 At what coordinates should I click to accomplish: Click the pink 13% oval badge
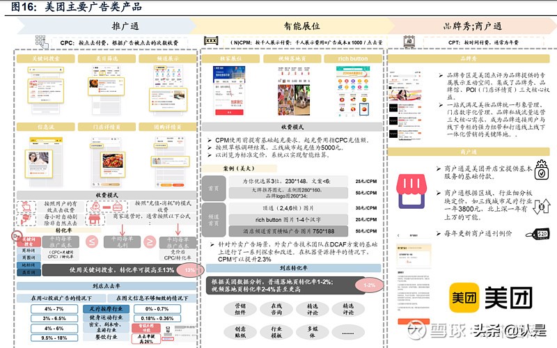190,270
